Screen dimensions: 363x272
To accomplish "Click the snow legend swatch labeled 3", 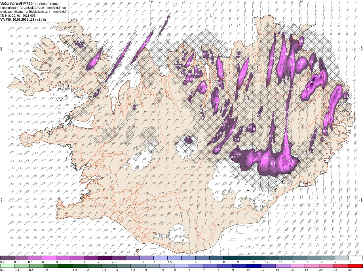I will 132,258.
